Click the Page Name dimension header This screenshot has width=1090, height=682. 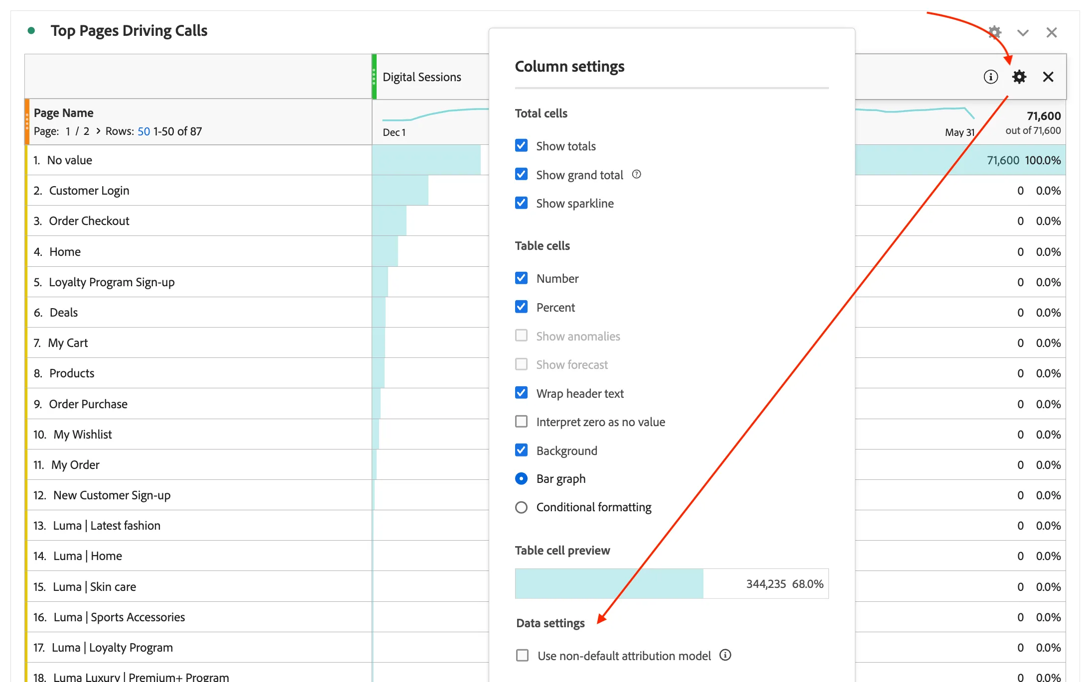coord(63,113)
